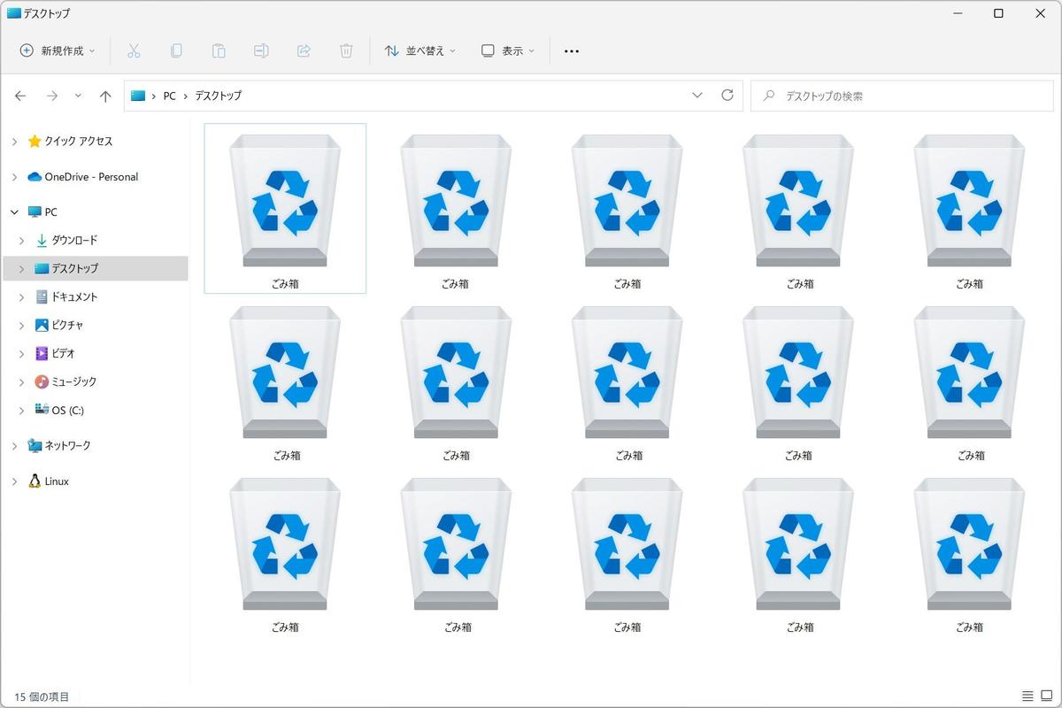Click the Rename icon in the toolbar
Screen dimensions: 1062x708
click(261, 50)
